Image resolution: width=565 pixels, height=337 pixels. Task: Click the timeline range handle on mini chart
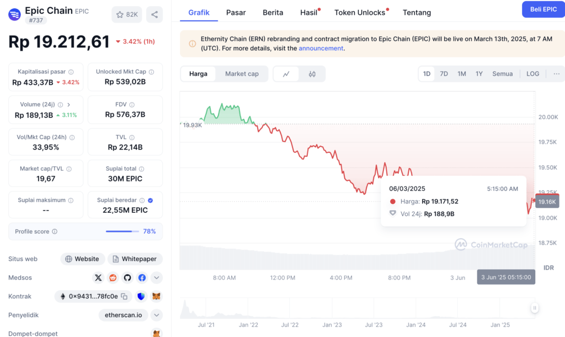click(x=535, y=308)
